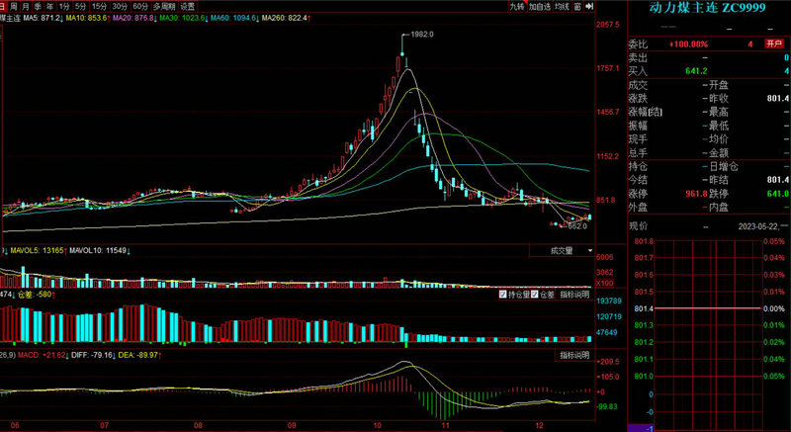Click the 开户 open account button
The width and height of the screenshot is (791, 432).
775,44
